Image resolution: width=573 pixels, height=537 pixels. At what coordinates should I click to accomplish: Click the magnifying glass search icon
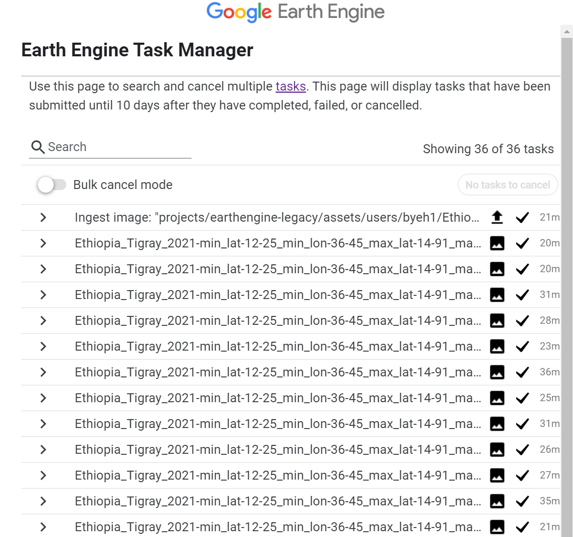[38, 147]
